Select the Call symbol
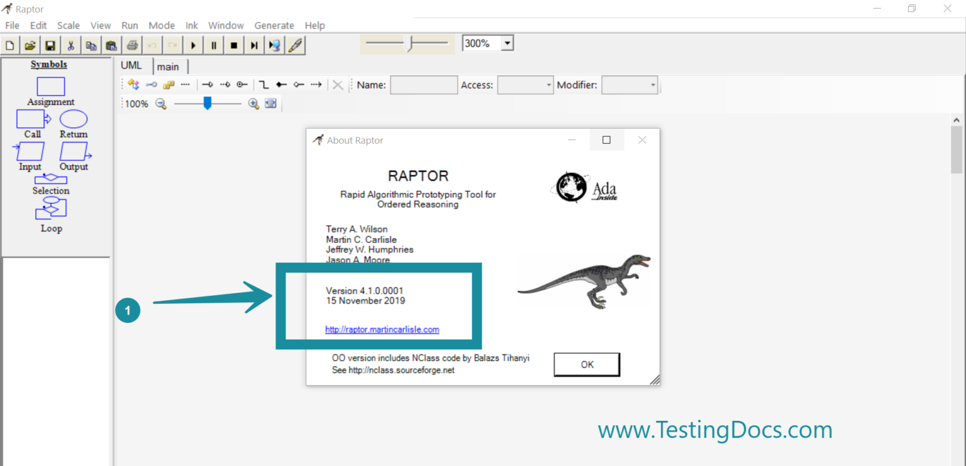The width and height of the screenshot is (966, 466). pyautogui.click(x=30, y=119)
